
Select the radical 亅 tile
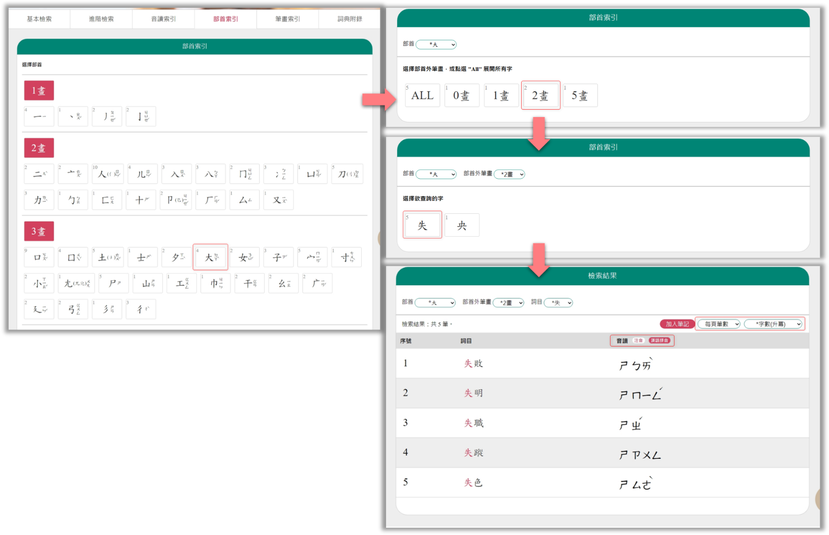[141, 117]
